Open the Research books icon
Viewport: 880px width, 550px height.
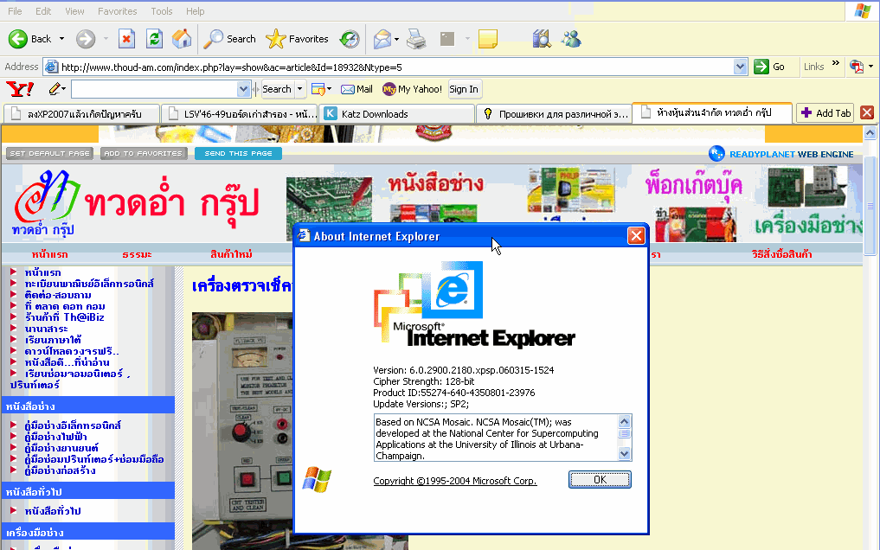click(542, 39)
